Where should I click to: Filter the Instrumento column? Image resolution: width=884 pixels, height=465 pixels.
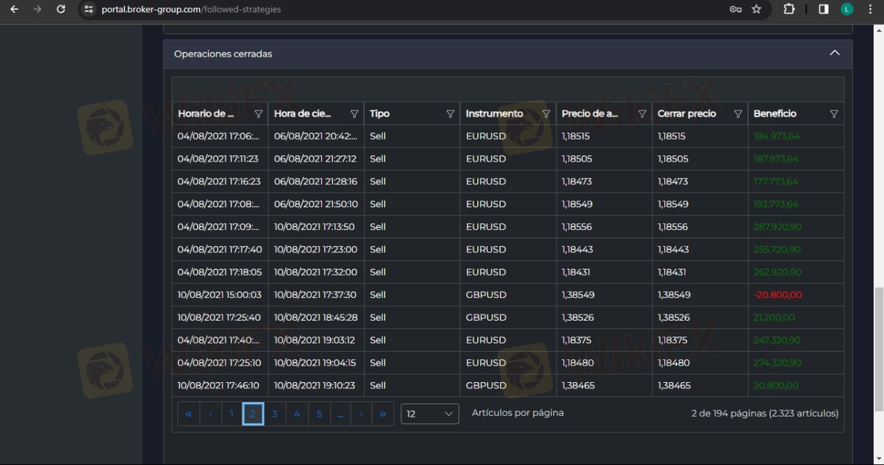[x=546, y=114]
